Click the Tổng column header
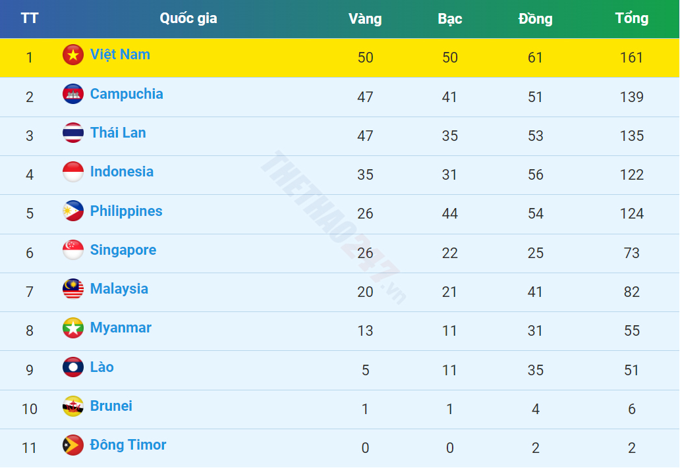Image resolution: width=680 pixels, height=474 pixels. (x=632, y=18)
